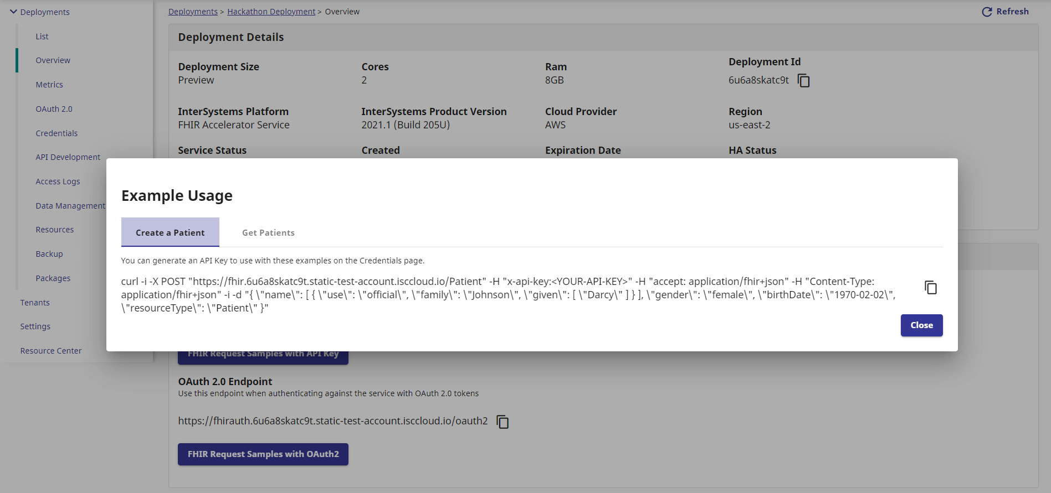The image size is (1051, 493).
Task: Open the Credentials page from sidebar
Action: 57,133
